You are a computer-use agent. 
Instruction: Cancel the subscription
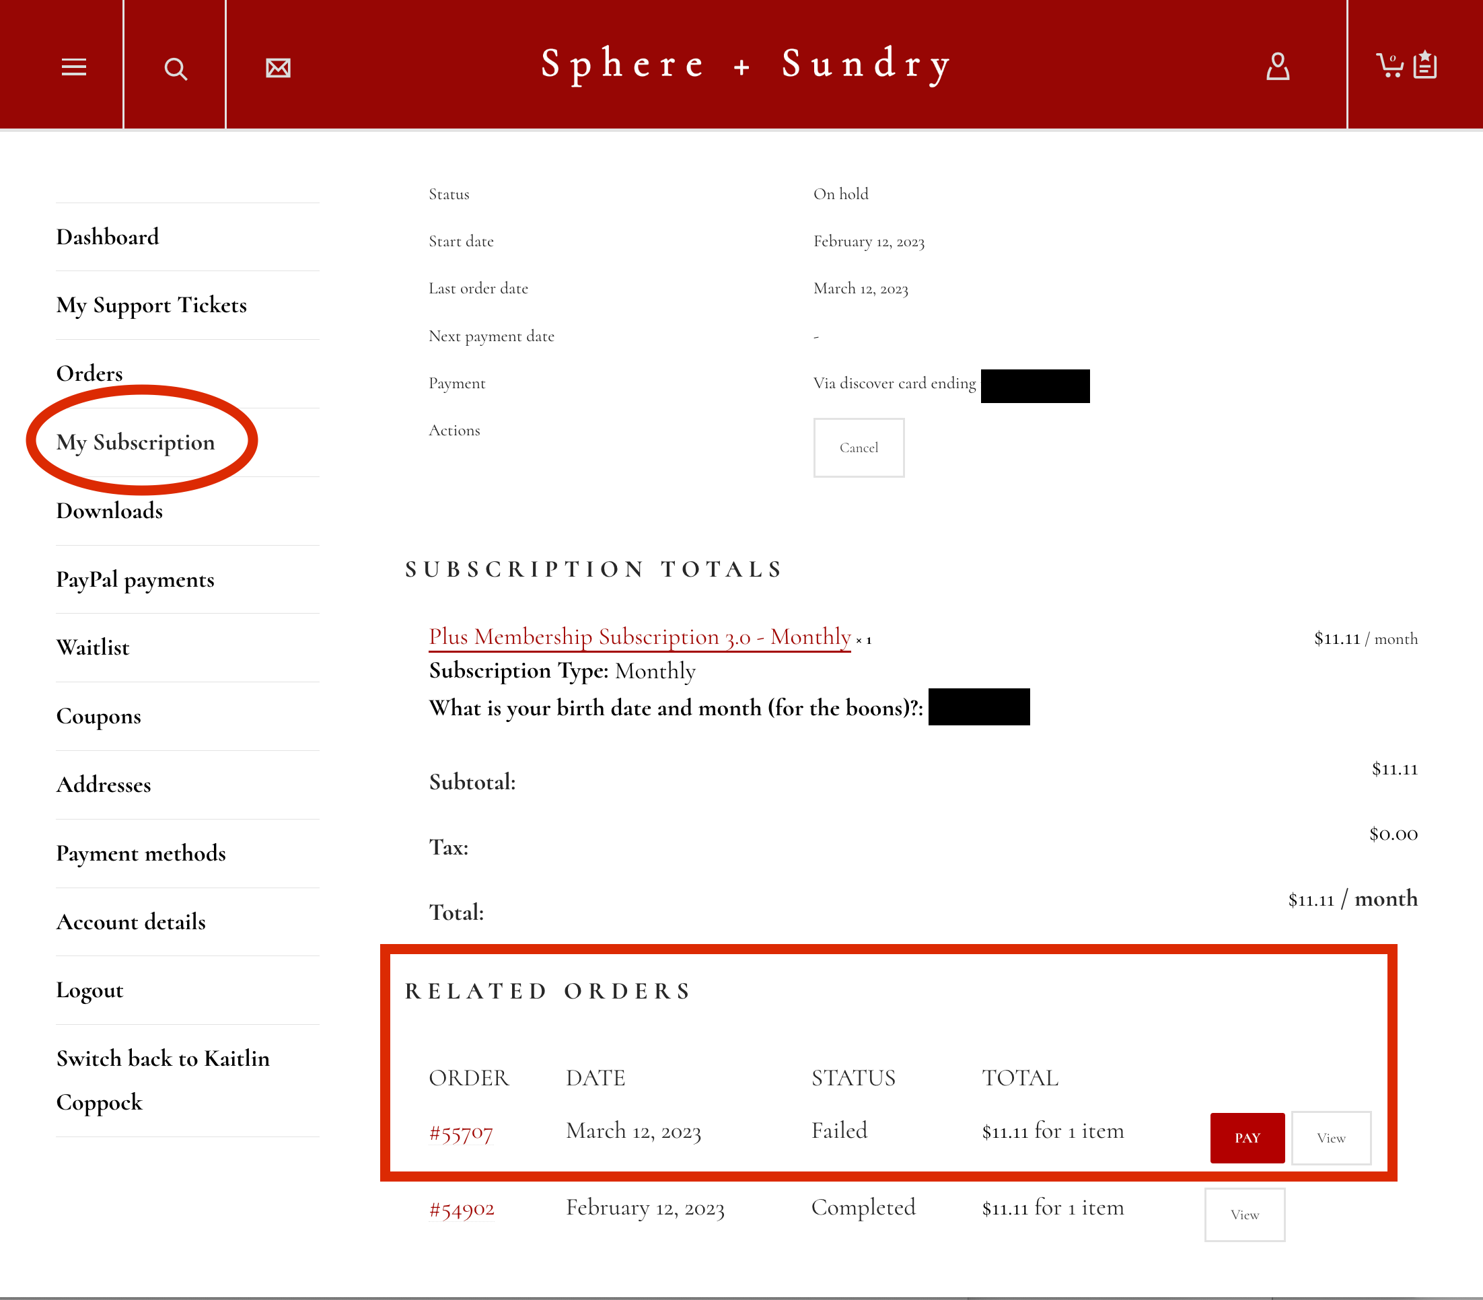pos(859,447)
